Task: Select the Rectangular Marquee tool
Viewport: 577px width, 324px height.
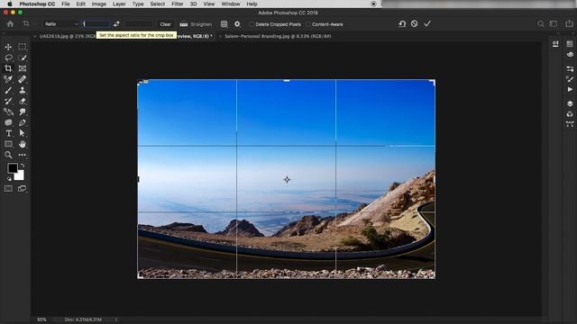Action: [x=22, y=47]
